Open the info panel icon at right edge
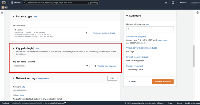 click(x=198, y=13)
